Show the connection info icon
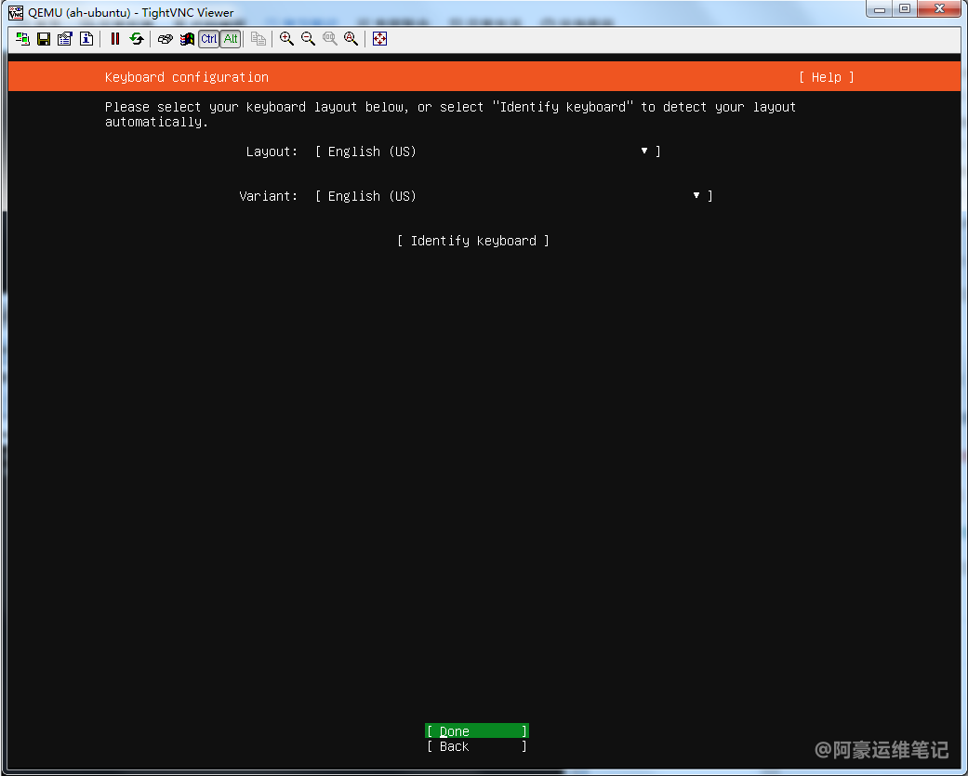 coord(86,39)
